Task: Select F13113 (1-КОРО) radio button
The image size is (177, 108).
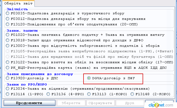Action: coord(89,94)
